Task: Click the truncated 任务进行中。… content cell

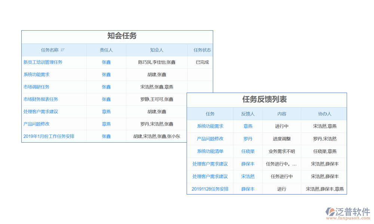Action: click(x=282, y=164)
